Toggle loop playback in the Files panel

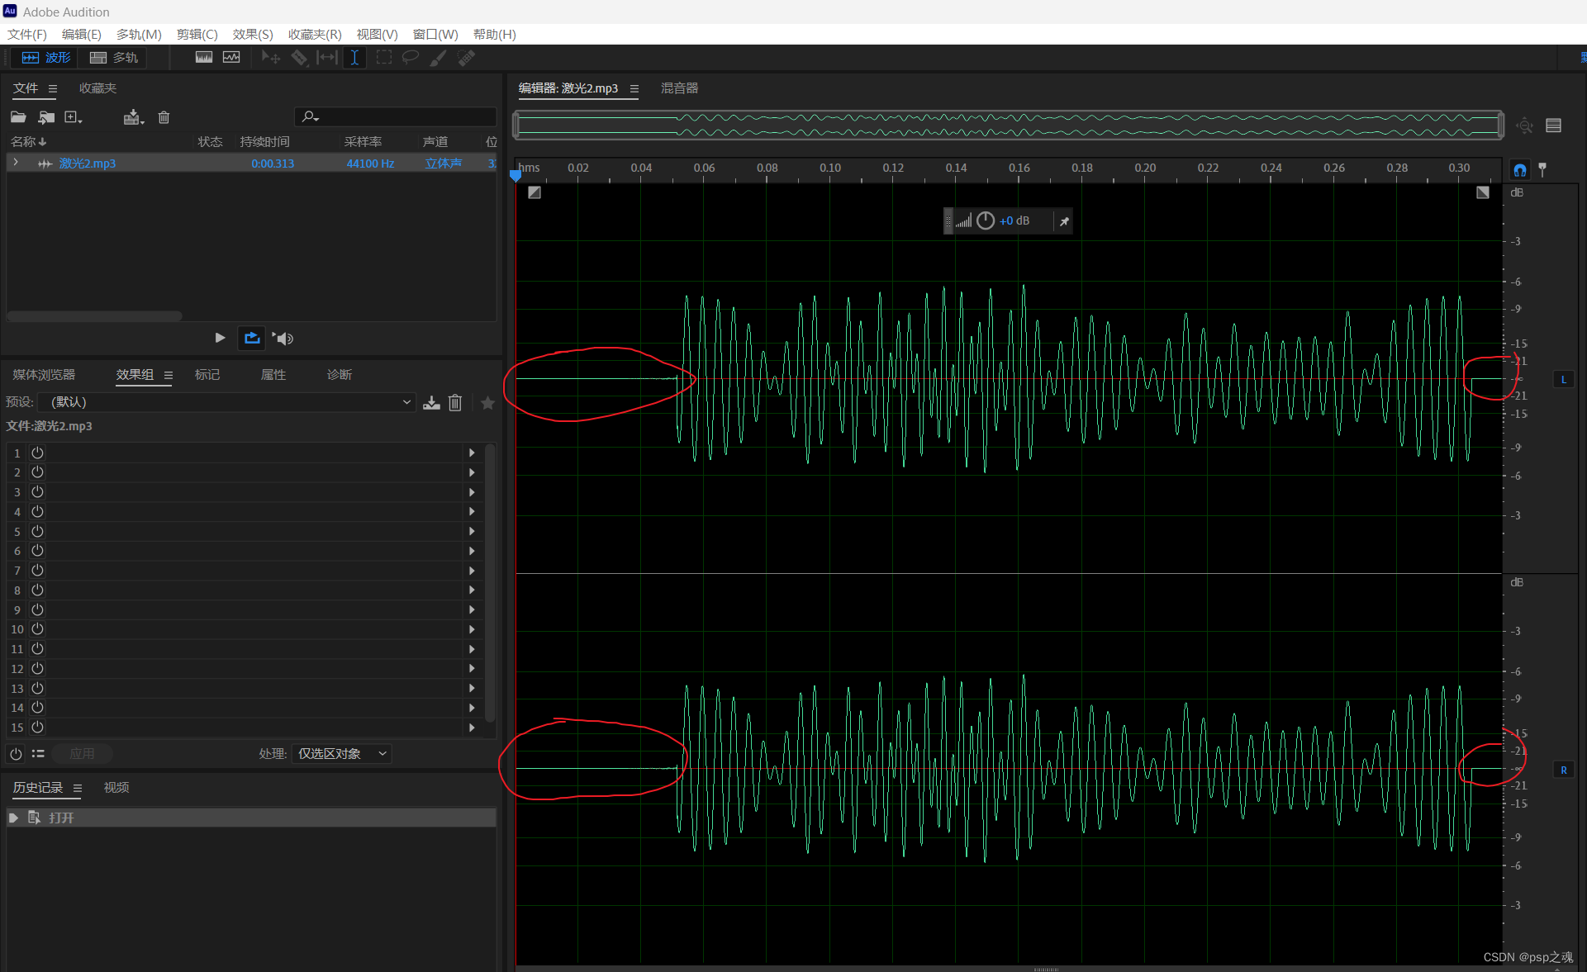click(252, 338)
